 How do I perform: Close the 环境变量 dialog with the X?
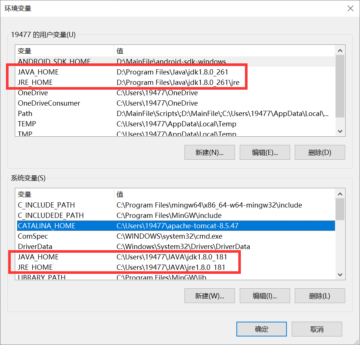(350, 8)
